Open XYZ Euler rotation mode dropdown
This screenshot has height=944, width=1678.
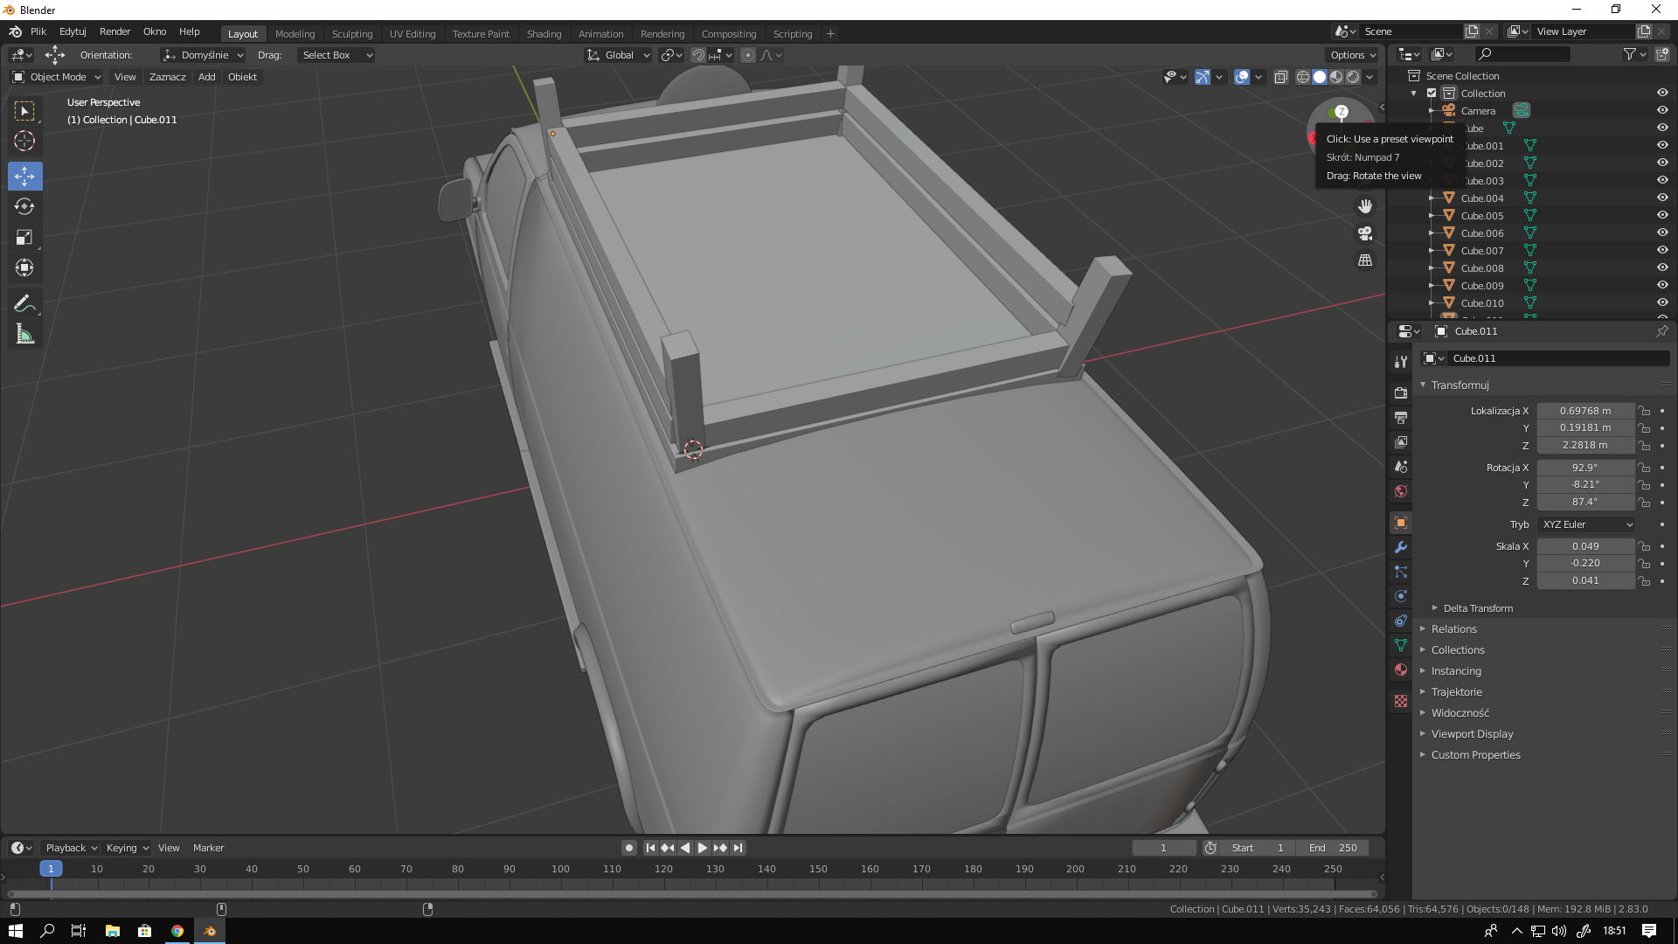coord(1586,524)
